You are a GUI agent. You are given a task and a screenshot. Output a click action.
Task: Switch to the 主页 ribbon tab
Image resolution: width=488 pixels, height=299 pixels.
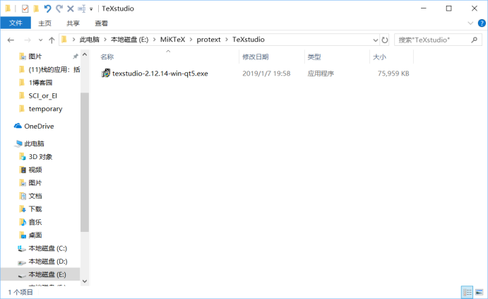point(44,23)
